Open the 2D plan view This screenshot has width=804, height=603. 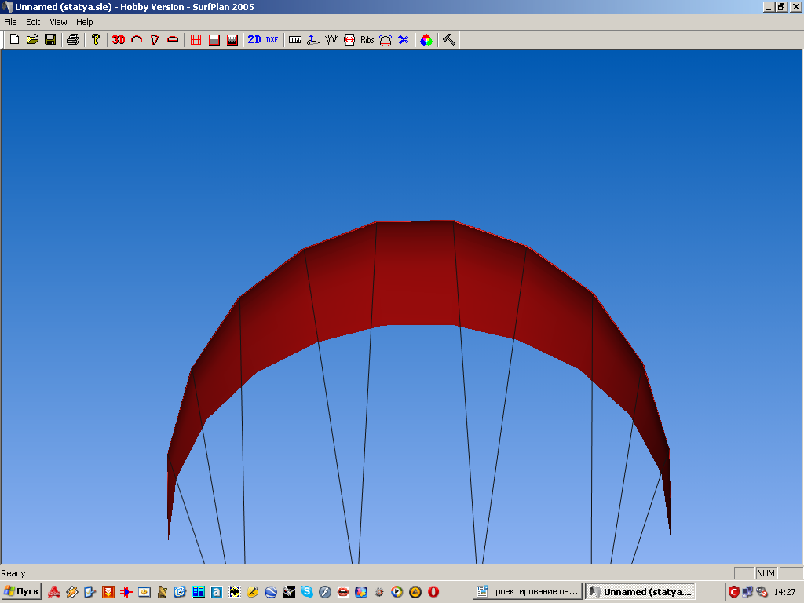254,39
